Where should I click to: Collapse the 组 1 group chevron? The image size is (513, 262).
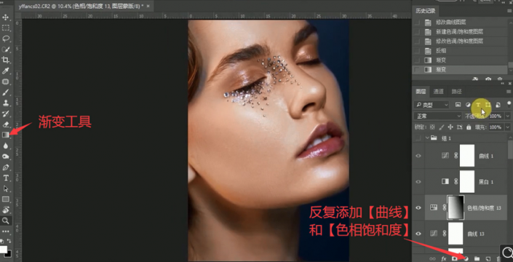[427, 138]
